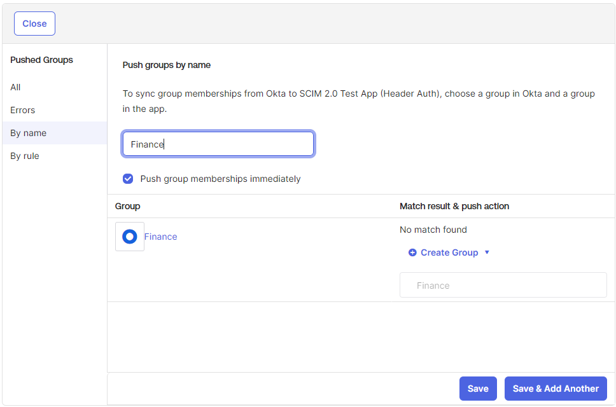Uncheck Push group memberships immediately
Image resolution: width=616 pixels, height=407 pixels.
click(x=128, y=179)
